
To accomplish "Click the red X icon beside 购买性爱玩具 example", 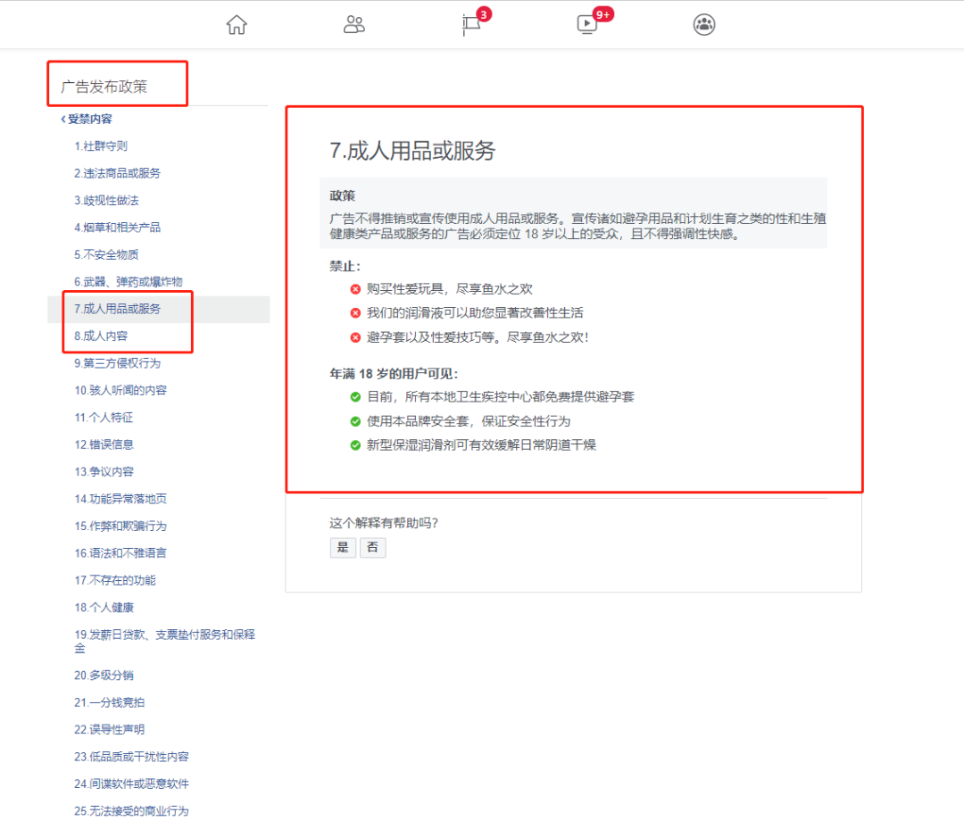I will tap(354, 288).
